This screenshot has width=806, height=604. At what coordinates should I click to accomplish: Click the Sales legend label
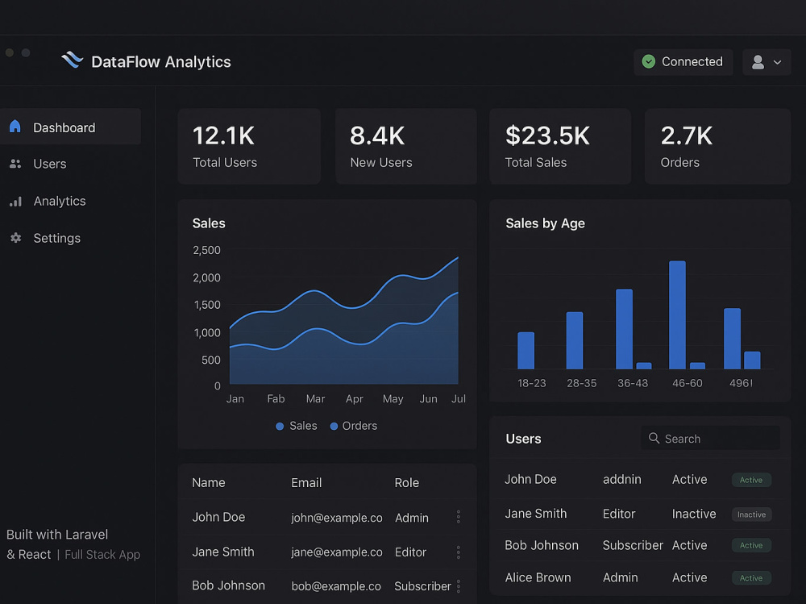click(303, 426)
